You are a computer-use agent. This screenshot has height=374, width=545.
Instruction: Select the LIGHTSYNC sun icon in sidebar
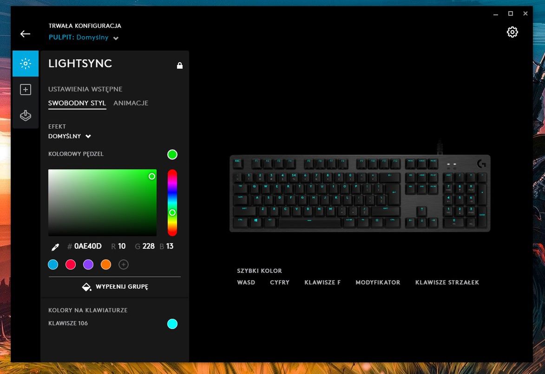pyautogui.click(x=26, y=64)
